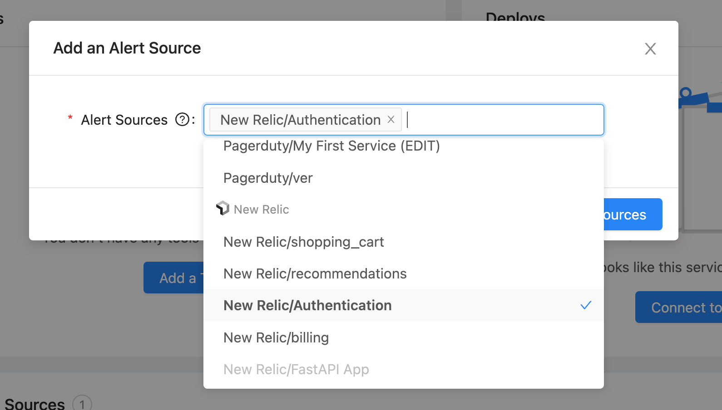This screenshot has width=722, height=410.
Task: Pick the New Relic/recommendations option
Action: tap(315, 274)
